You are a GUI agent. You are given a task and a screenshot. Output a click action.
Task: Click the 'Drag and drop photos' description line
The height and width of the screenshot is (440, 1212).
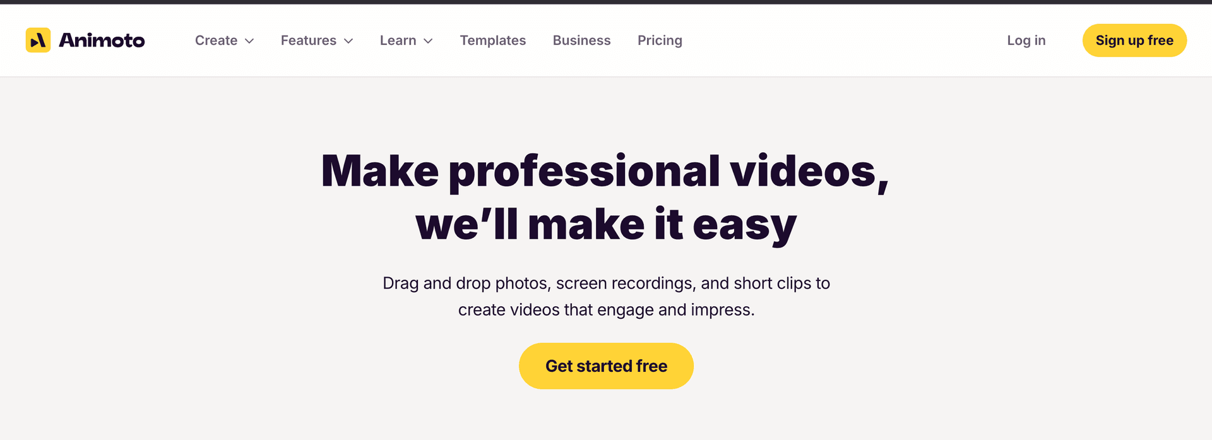click(606, 283)
